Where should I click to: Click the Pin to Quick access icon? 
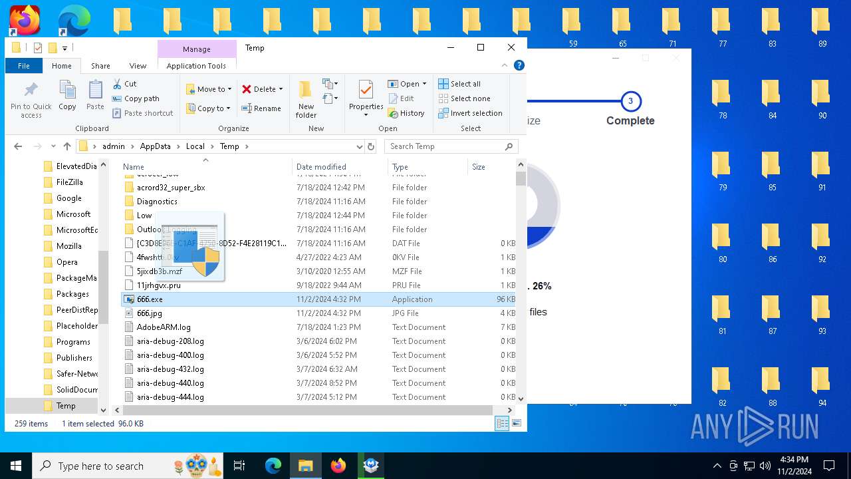coord(31,100)
